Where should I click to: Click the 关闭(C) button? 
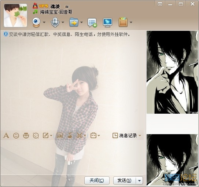(97, 180)
